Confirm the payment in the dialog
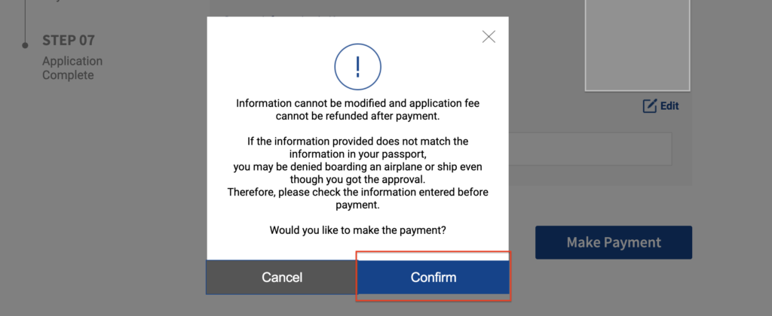The width and height of the screenshot is (772, 316). click(433, 278)
